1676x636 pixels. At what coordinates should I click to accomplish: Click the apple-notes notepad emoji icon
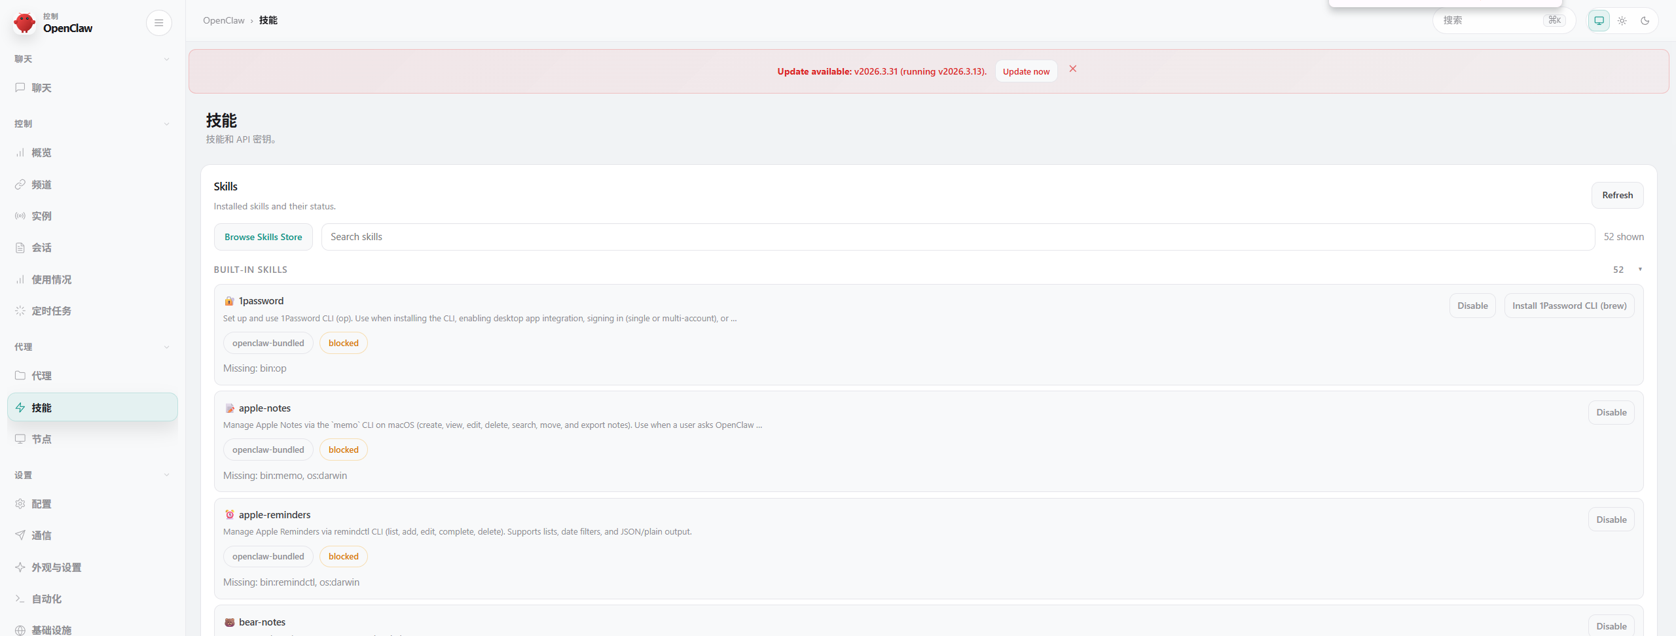tap(229, 408)
